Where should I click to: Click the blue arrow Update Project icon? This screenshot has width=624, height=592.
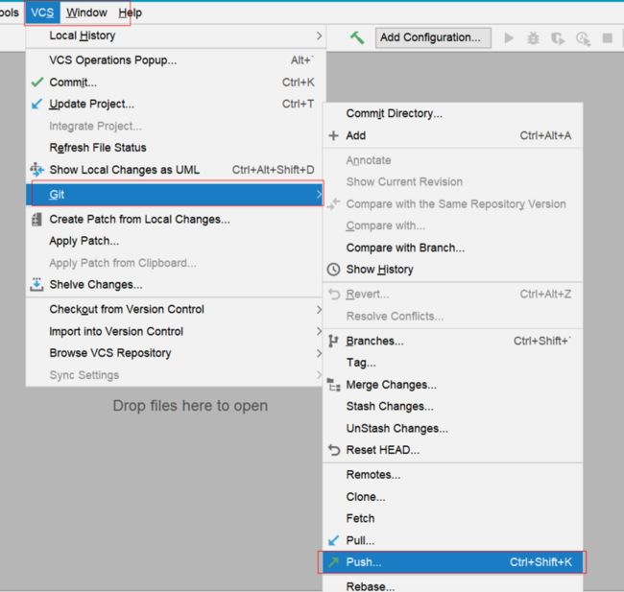pos(36,104)
